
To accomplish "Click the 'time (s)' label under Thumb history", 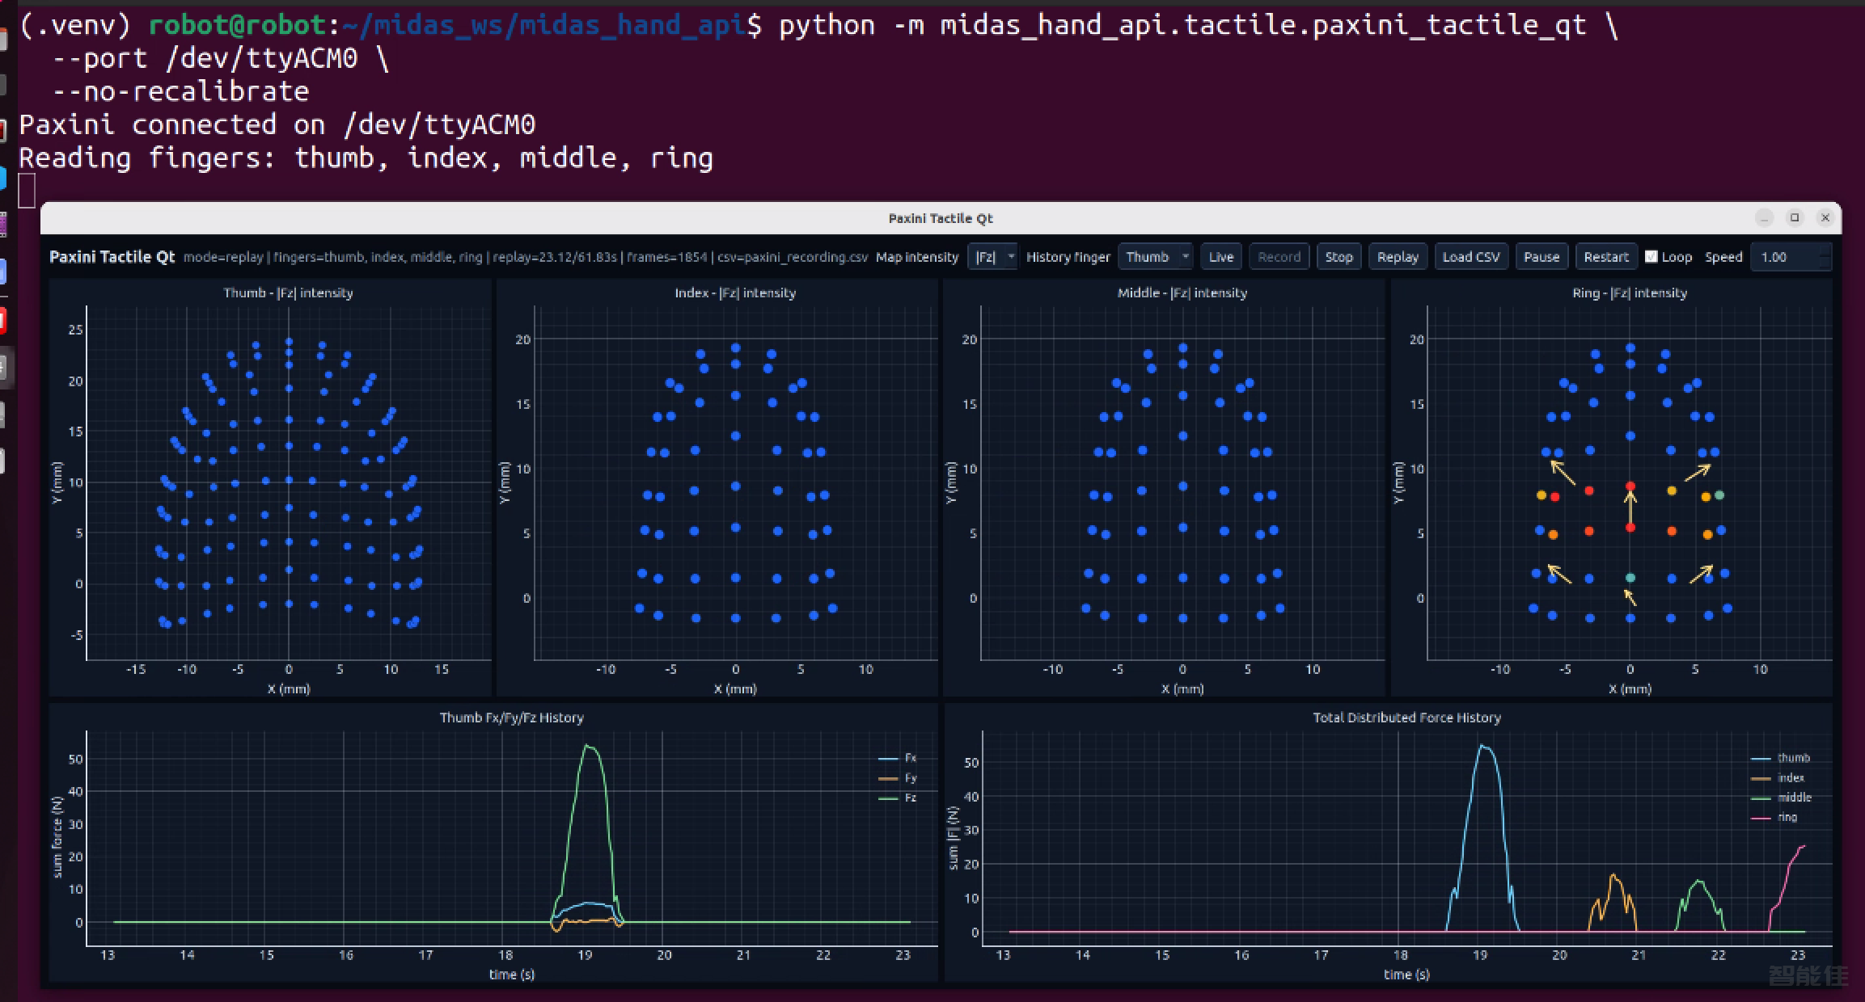I will click(511, 975).
